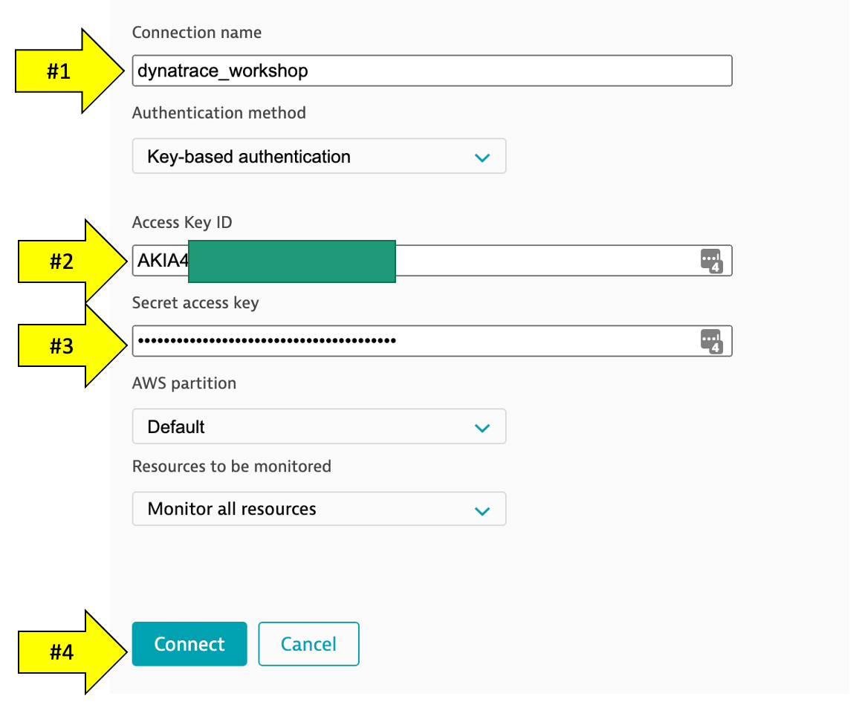Click the Resources to be monitored label
The height and width of the screenshot is (722, 862).
pos(231,466)
